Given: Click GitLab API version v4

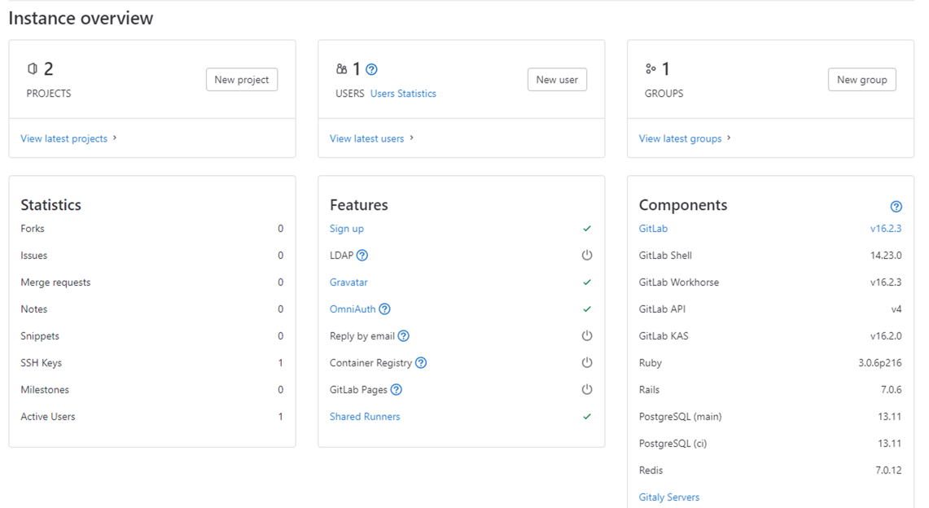Looking at the screenshot, I should tap(896, 309).
